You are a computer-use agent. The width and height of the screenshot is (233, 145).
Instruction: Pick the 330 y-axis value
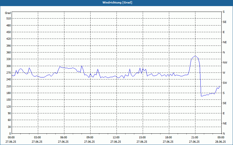pyautogui.click(x=9, y=59)
